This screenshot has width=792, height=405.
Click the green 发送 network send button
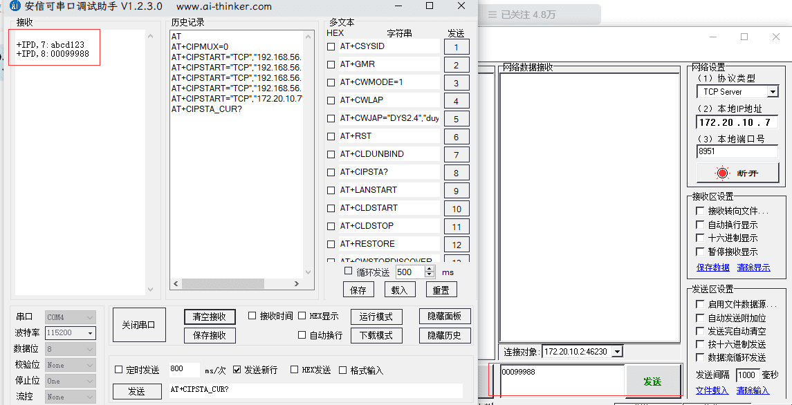point(652,382)
